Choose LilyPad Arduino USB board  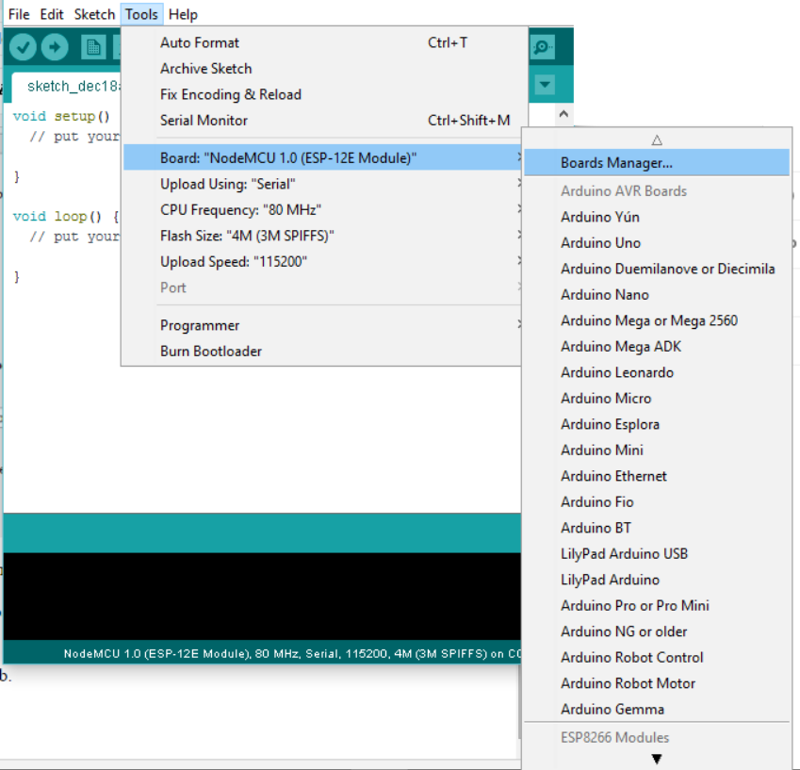tap(624, 553)
